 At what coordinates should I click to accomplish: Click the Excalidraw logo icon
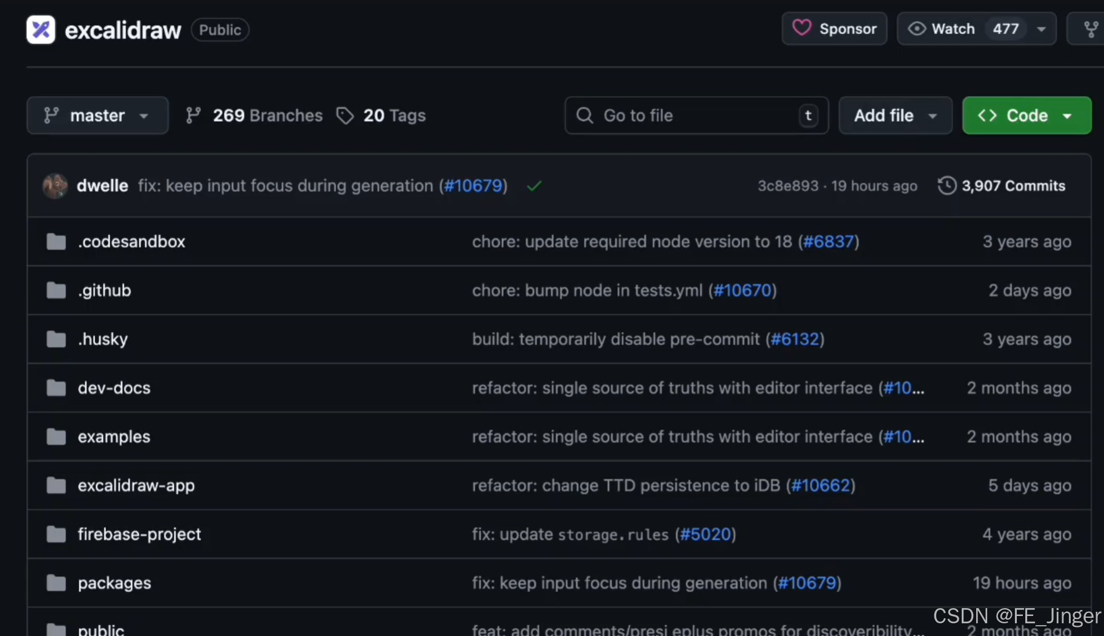coord(41,30)
